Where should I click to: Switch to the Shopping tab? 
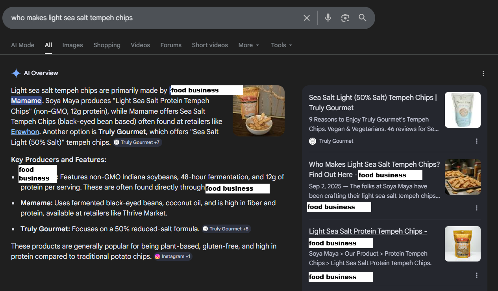point(107,45)
